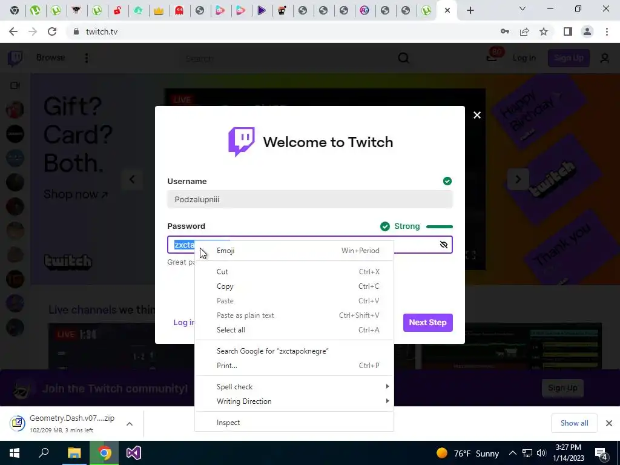Viewport: 620px width, 465px height.
Task: Open the Windows Start menu
Action: point(15,453)
